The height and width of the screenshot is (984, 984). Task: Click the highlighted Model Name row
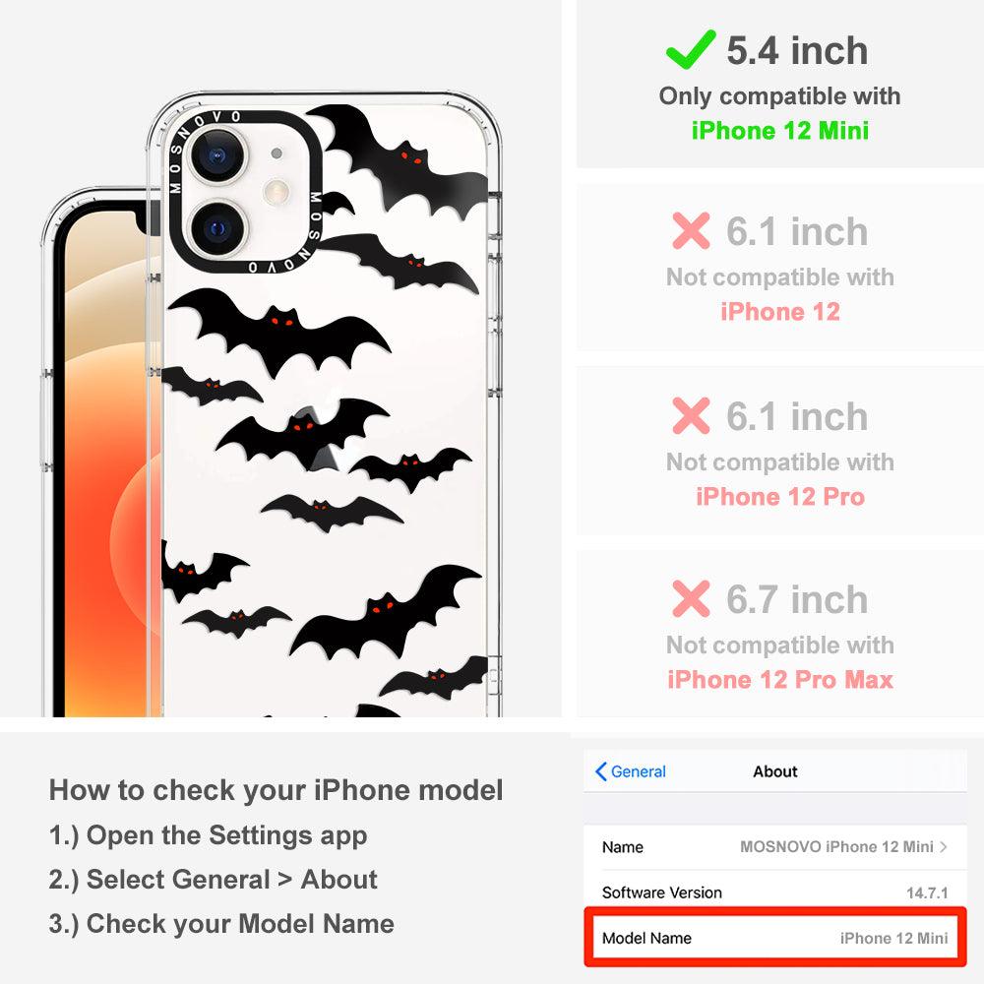(774, 938)
